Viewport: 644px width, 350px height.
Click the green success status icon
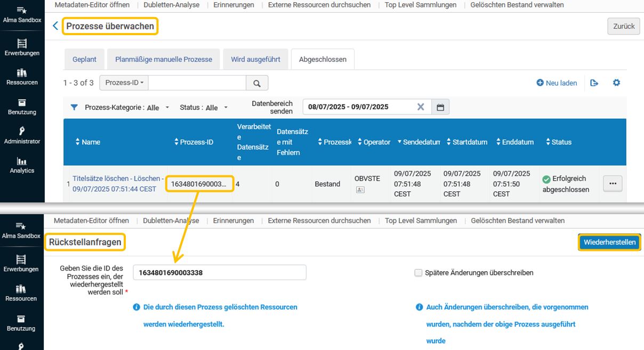(x=546, y=179)
